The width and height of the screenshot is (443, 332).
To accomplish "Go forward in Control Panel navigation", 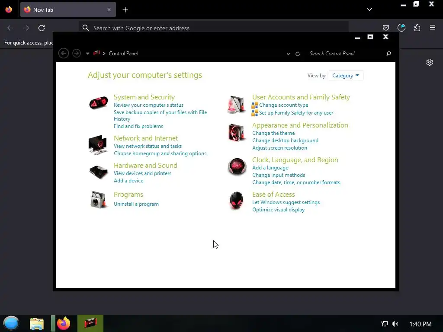I will pos(77,53).
